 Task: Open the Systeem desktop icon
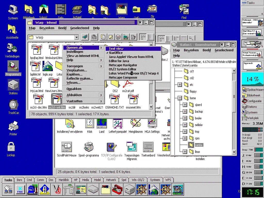[x=13, y=10]
